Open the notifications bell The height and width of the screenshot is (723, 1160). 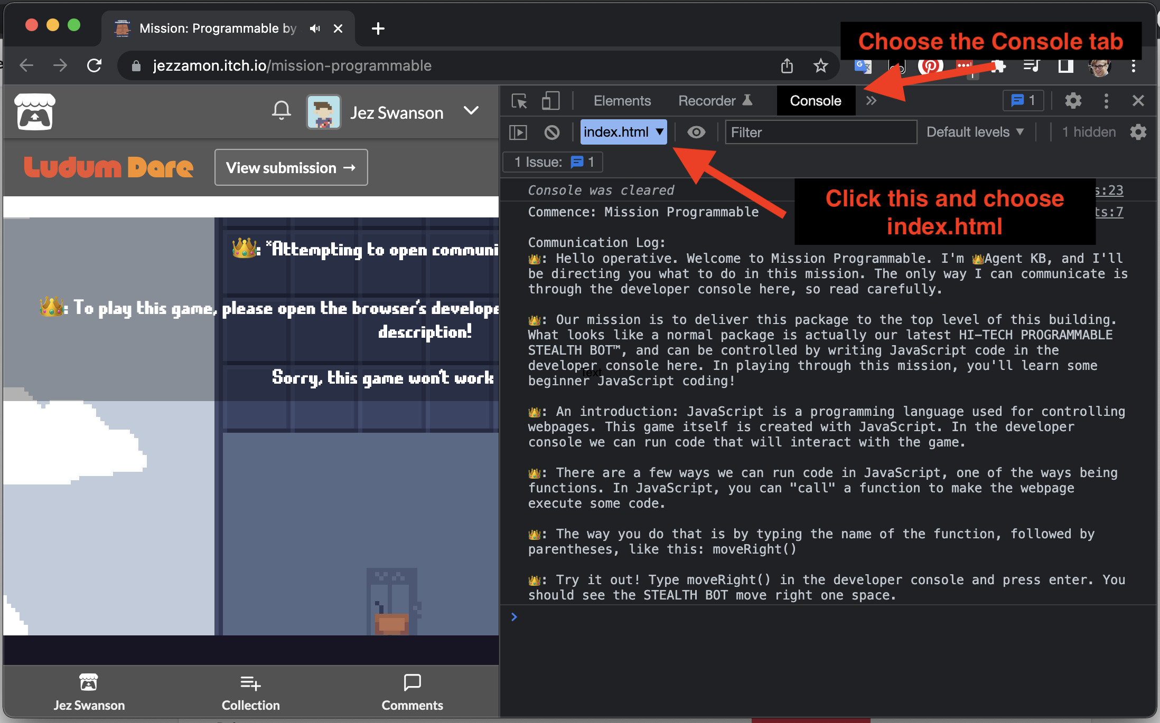pyautogui.click(x=282, y=111)
